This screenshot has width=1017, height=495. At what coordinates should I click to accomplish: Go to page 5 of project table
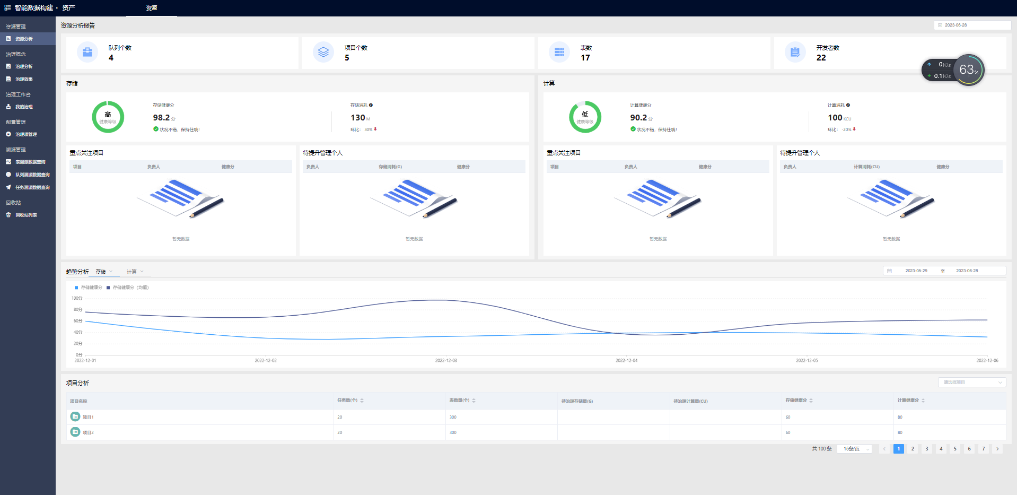coord(955,449)
